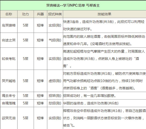Click 5层 in the 鸟哭猿啼 row
Screen dimensions: 146x129
point(26,25)
